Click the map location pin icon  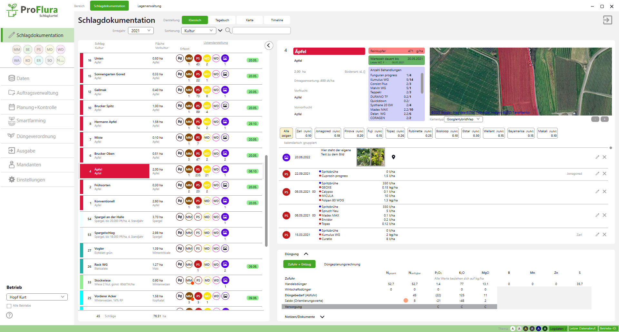click(393, 157)
